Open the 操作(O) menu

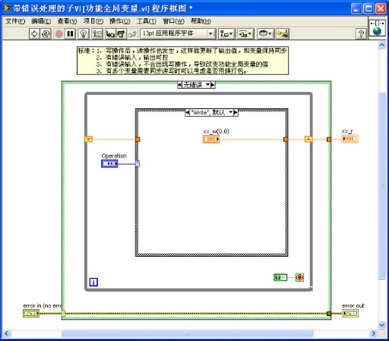click(119, 21)
